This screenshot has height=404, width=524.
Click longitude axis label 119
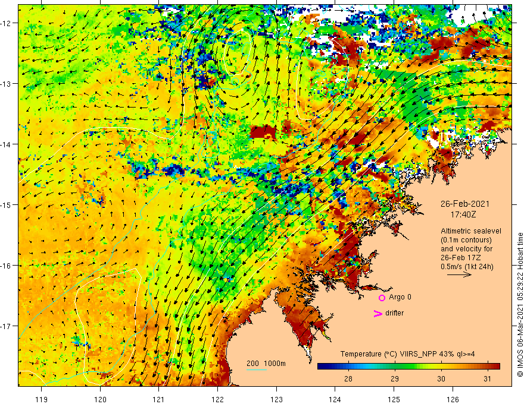point(42,399)
